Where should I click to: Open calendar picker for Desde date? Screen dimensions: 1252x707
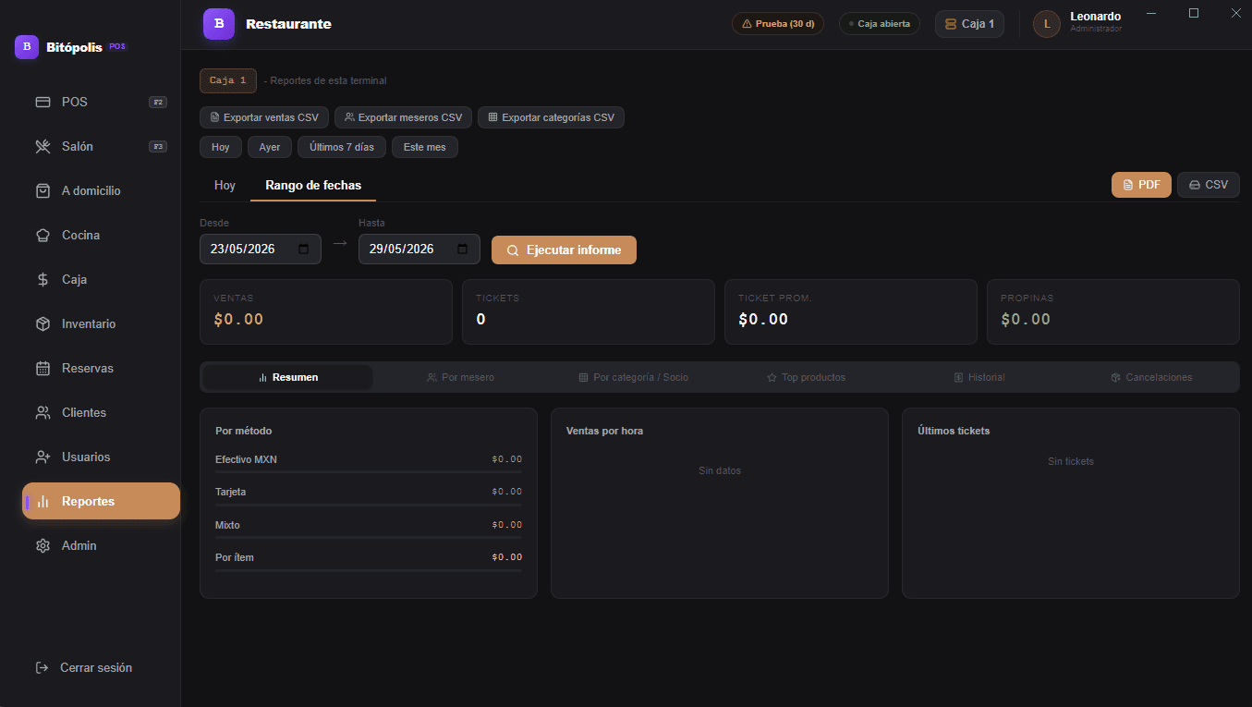304,249
